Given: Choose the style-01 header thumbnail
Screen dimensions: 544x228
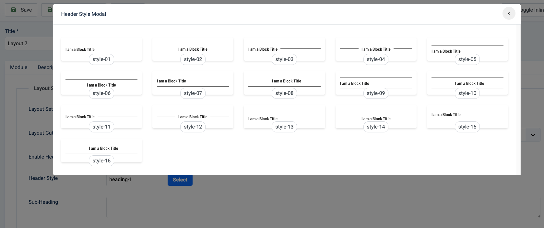Looking at the screenshot, I should pos(101,49).
